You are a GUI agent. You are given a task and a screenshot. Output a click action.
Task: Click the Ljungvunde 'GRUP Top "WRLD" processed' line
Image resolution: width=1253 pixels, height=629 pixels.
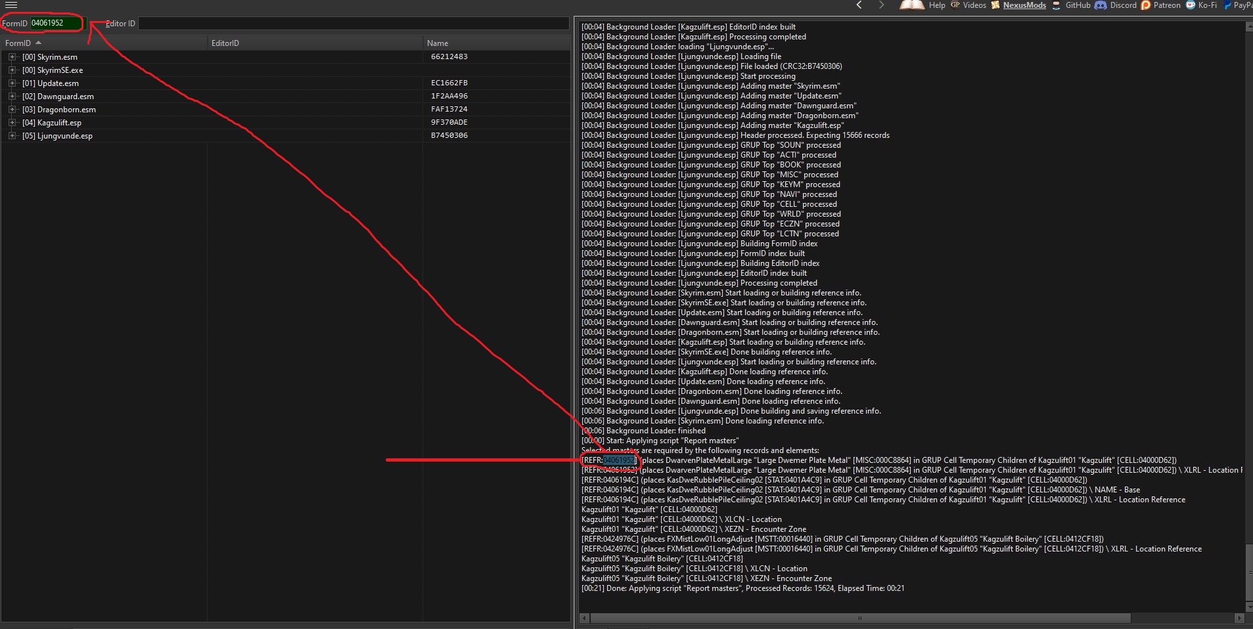(x=712, y=214)
